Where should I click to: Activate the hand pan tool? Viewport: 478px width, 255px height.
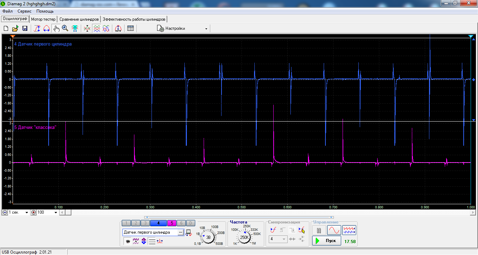[x=56, y=28]
